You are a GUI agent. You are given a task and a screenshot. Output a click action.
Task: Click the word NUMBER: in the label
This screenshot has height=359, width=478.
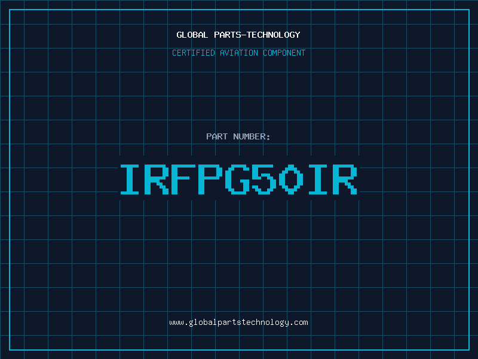(250, 136)
